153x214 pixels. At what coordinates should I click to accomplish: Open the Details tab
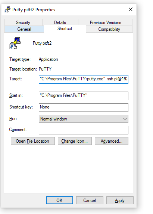60,23
